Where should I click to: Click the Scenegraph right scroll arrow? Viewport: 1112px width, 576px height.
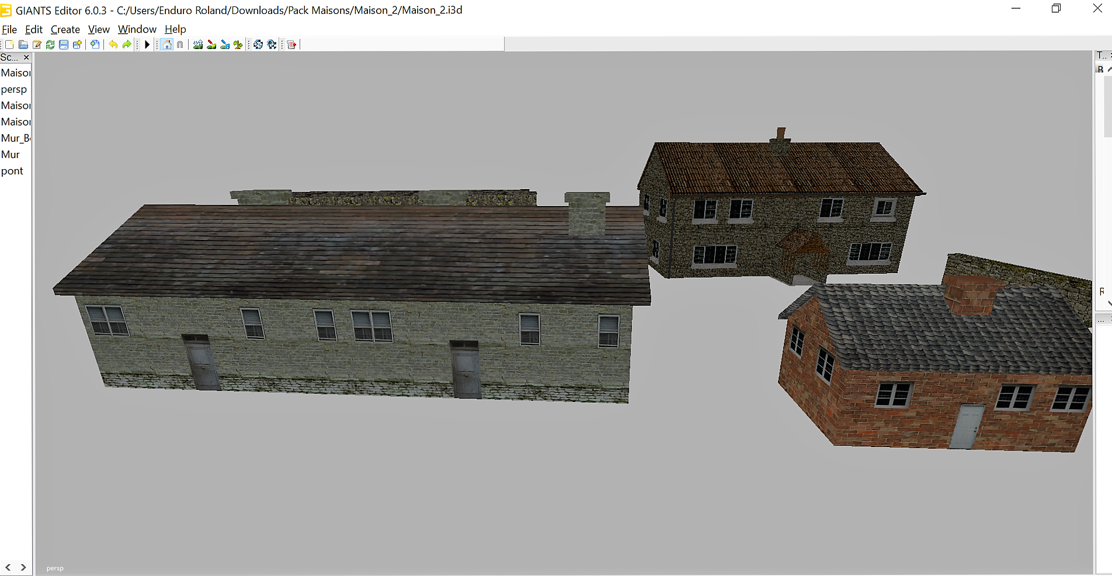23,567
